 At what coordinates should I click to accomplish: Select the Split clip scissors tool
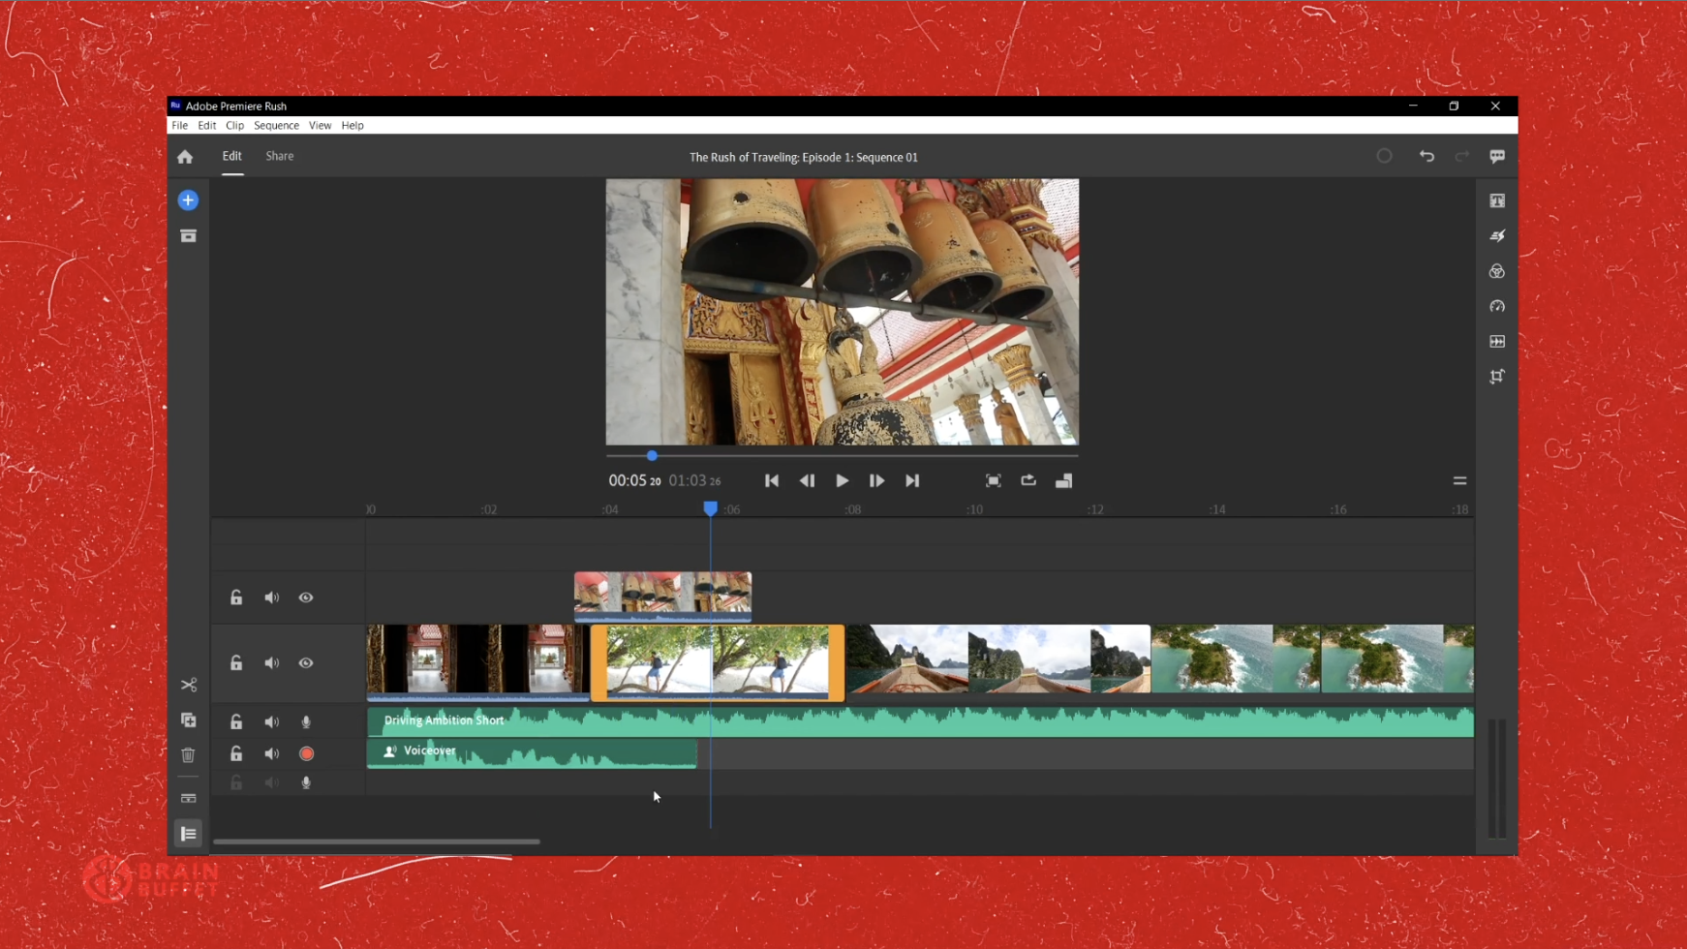[x=189, y=685]
